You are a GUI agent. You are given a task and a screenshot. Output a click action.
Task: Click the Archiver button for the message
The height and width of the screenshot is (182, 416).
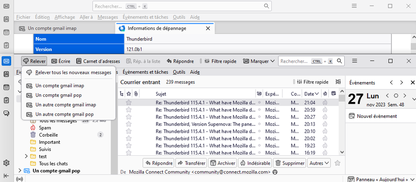tap(223, 163)
